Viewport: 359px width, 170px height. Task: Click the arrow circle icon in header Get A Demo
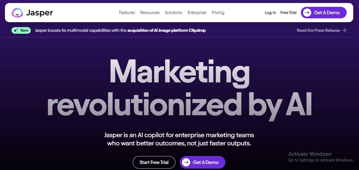307,13
